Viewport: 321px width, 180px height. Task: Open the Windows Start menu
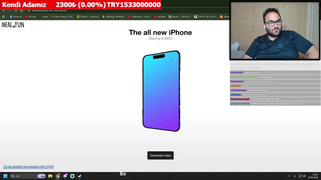(x=5, y=176)
